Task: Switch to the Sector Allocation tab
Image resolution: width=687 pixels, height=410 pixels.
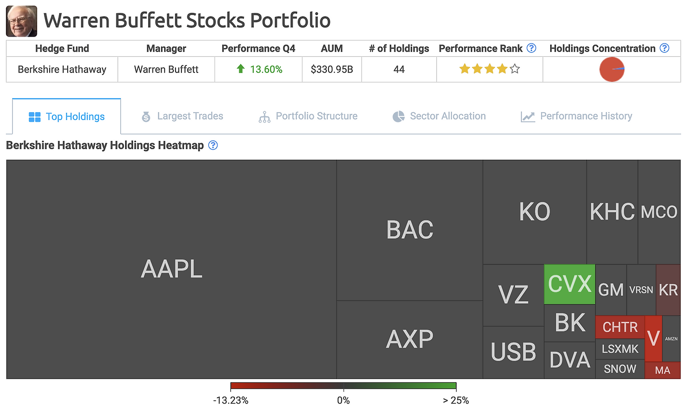Action: tap(439, 116)
